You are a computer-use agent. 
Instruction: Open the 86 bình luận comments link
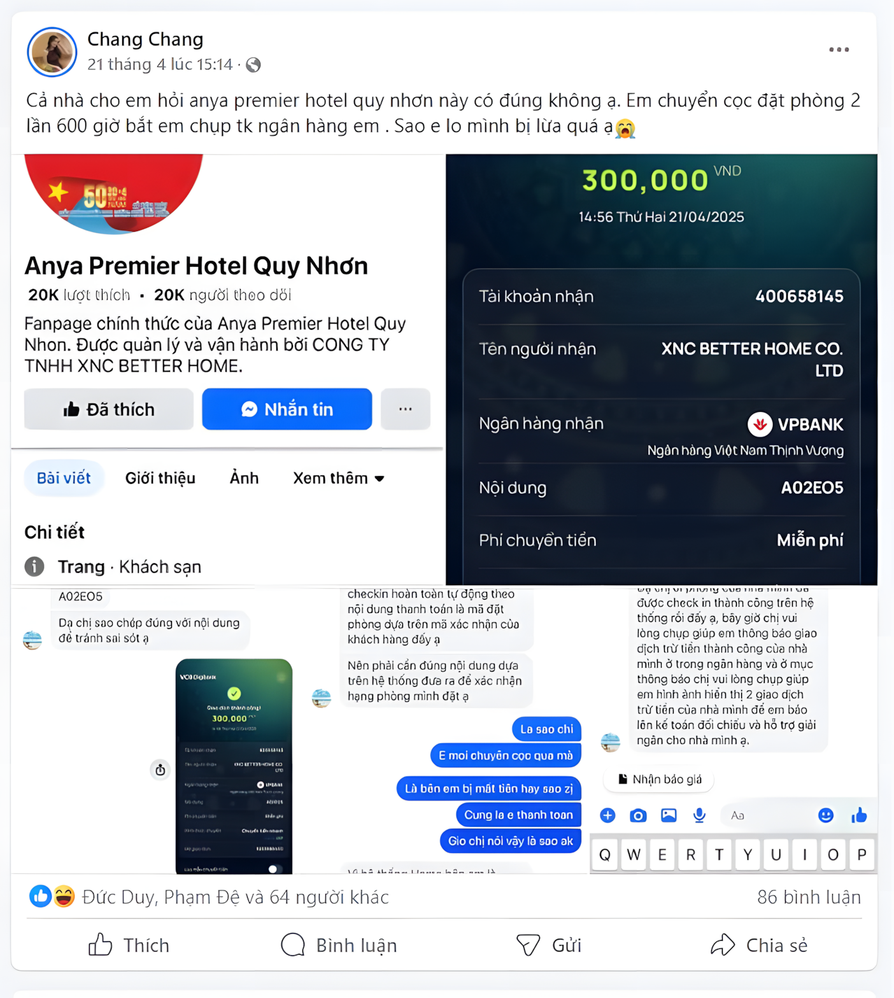pyautogui.click(x=809, y=897)
